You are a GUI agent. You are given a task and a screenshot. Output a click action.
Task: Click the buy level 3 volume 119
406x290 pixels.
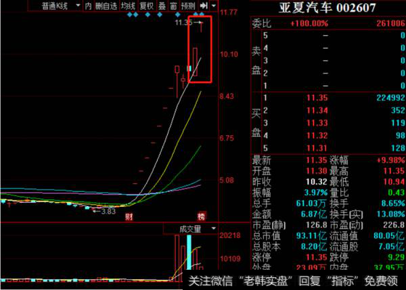click(x=398, y=123)
